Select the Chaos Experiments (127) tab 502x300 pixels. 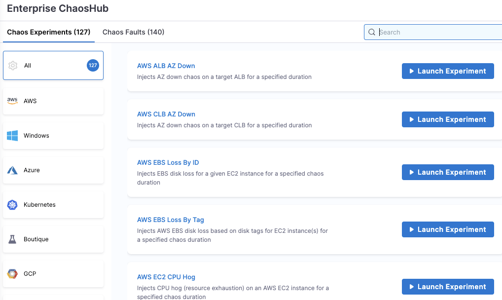(48, 32)
